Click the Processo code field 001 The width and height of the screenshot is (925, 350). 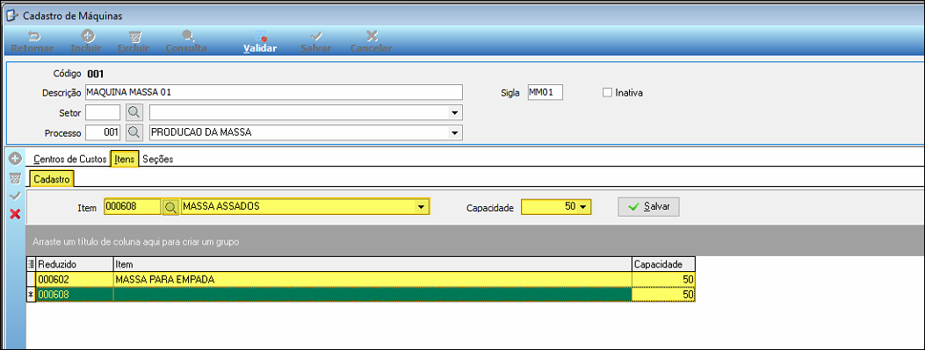[x=103, y=132]
